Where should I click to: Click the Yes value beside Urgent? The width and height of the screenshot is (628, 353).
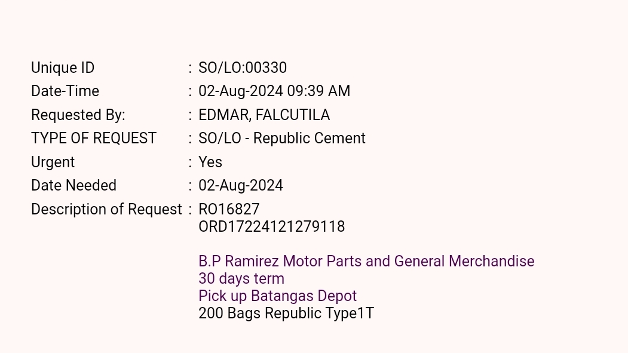pos(210,162)
